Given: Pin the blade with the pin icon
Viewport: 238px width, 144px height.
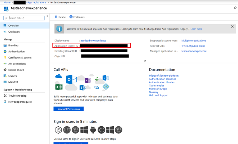Looking at the screenshot, I should 235,8.
